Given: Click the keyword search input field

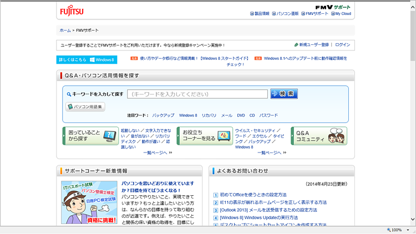Looking at the screenshot, I should (197, 94).
